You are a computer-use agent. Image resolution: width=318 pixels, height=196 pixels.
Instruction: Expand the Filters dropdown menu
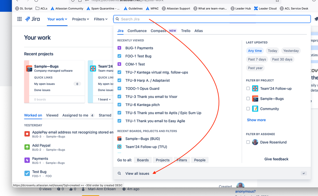pos(100,19)
